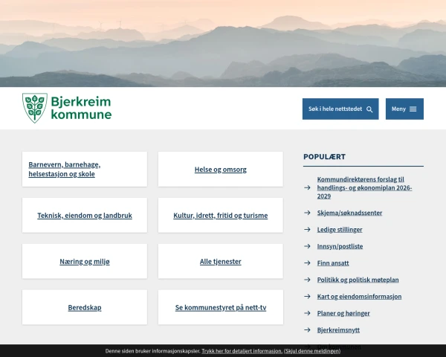Open the Meny navigation menu
446x357 pixels.
(x=404, y=109)
